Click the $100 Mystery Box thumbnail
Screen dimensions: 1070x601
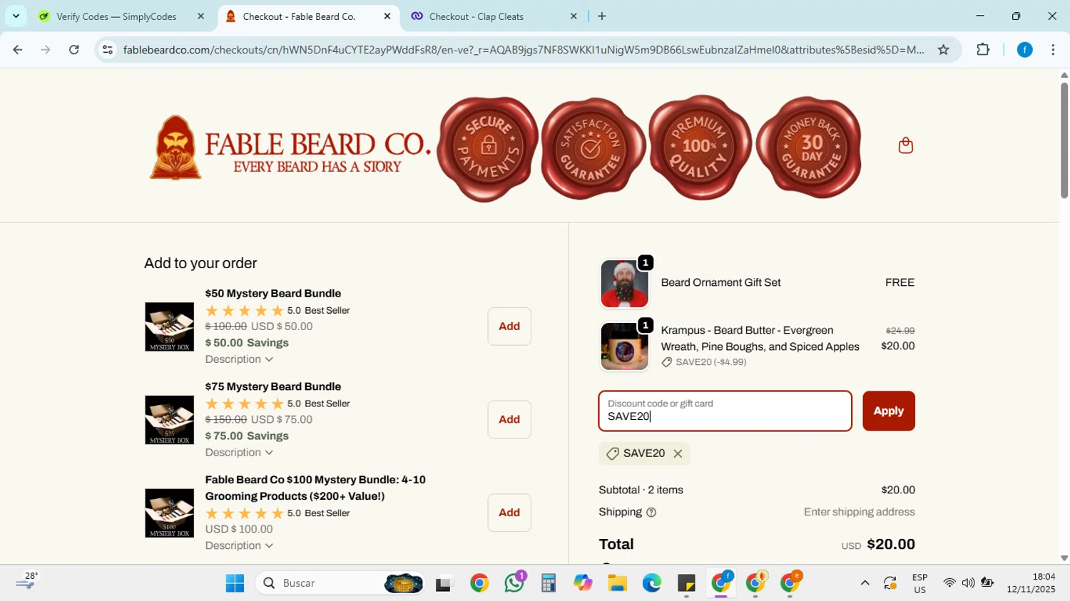click(169, 513)
